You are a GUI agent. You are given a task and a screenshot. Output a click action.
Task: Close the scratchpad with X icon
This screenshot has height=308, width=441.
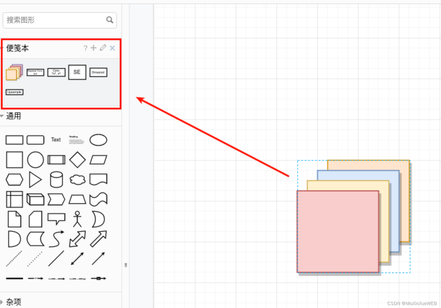pyautogui.click(x=112, y=48)
